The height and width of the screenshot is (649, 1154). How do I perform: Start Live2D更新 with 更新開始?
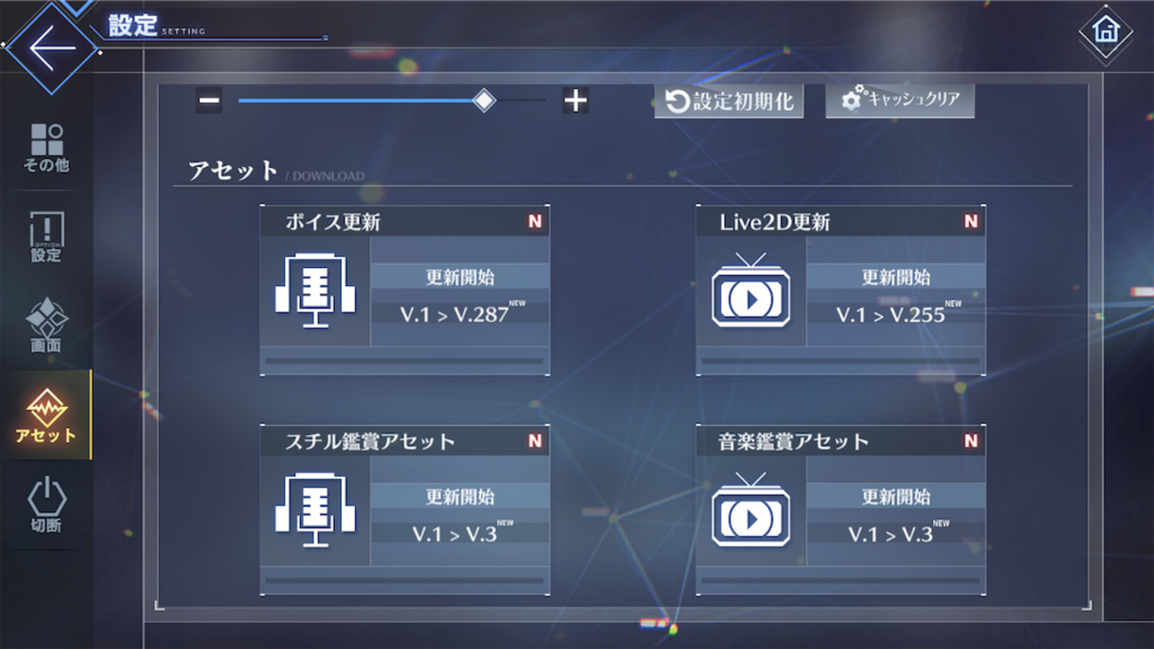click(x=896, y=277)
